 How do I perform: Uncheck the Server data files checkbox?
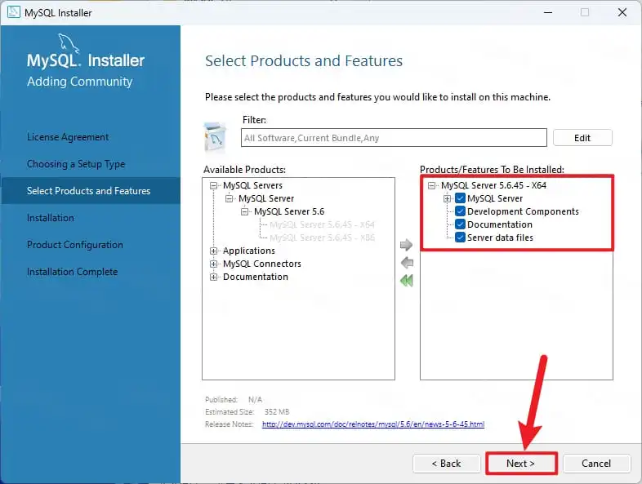(460, 238)
